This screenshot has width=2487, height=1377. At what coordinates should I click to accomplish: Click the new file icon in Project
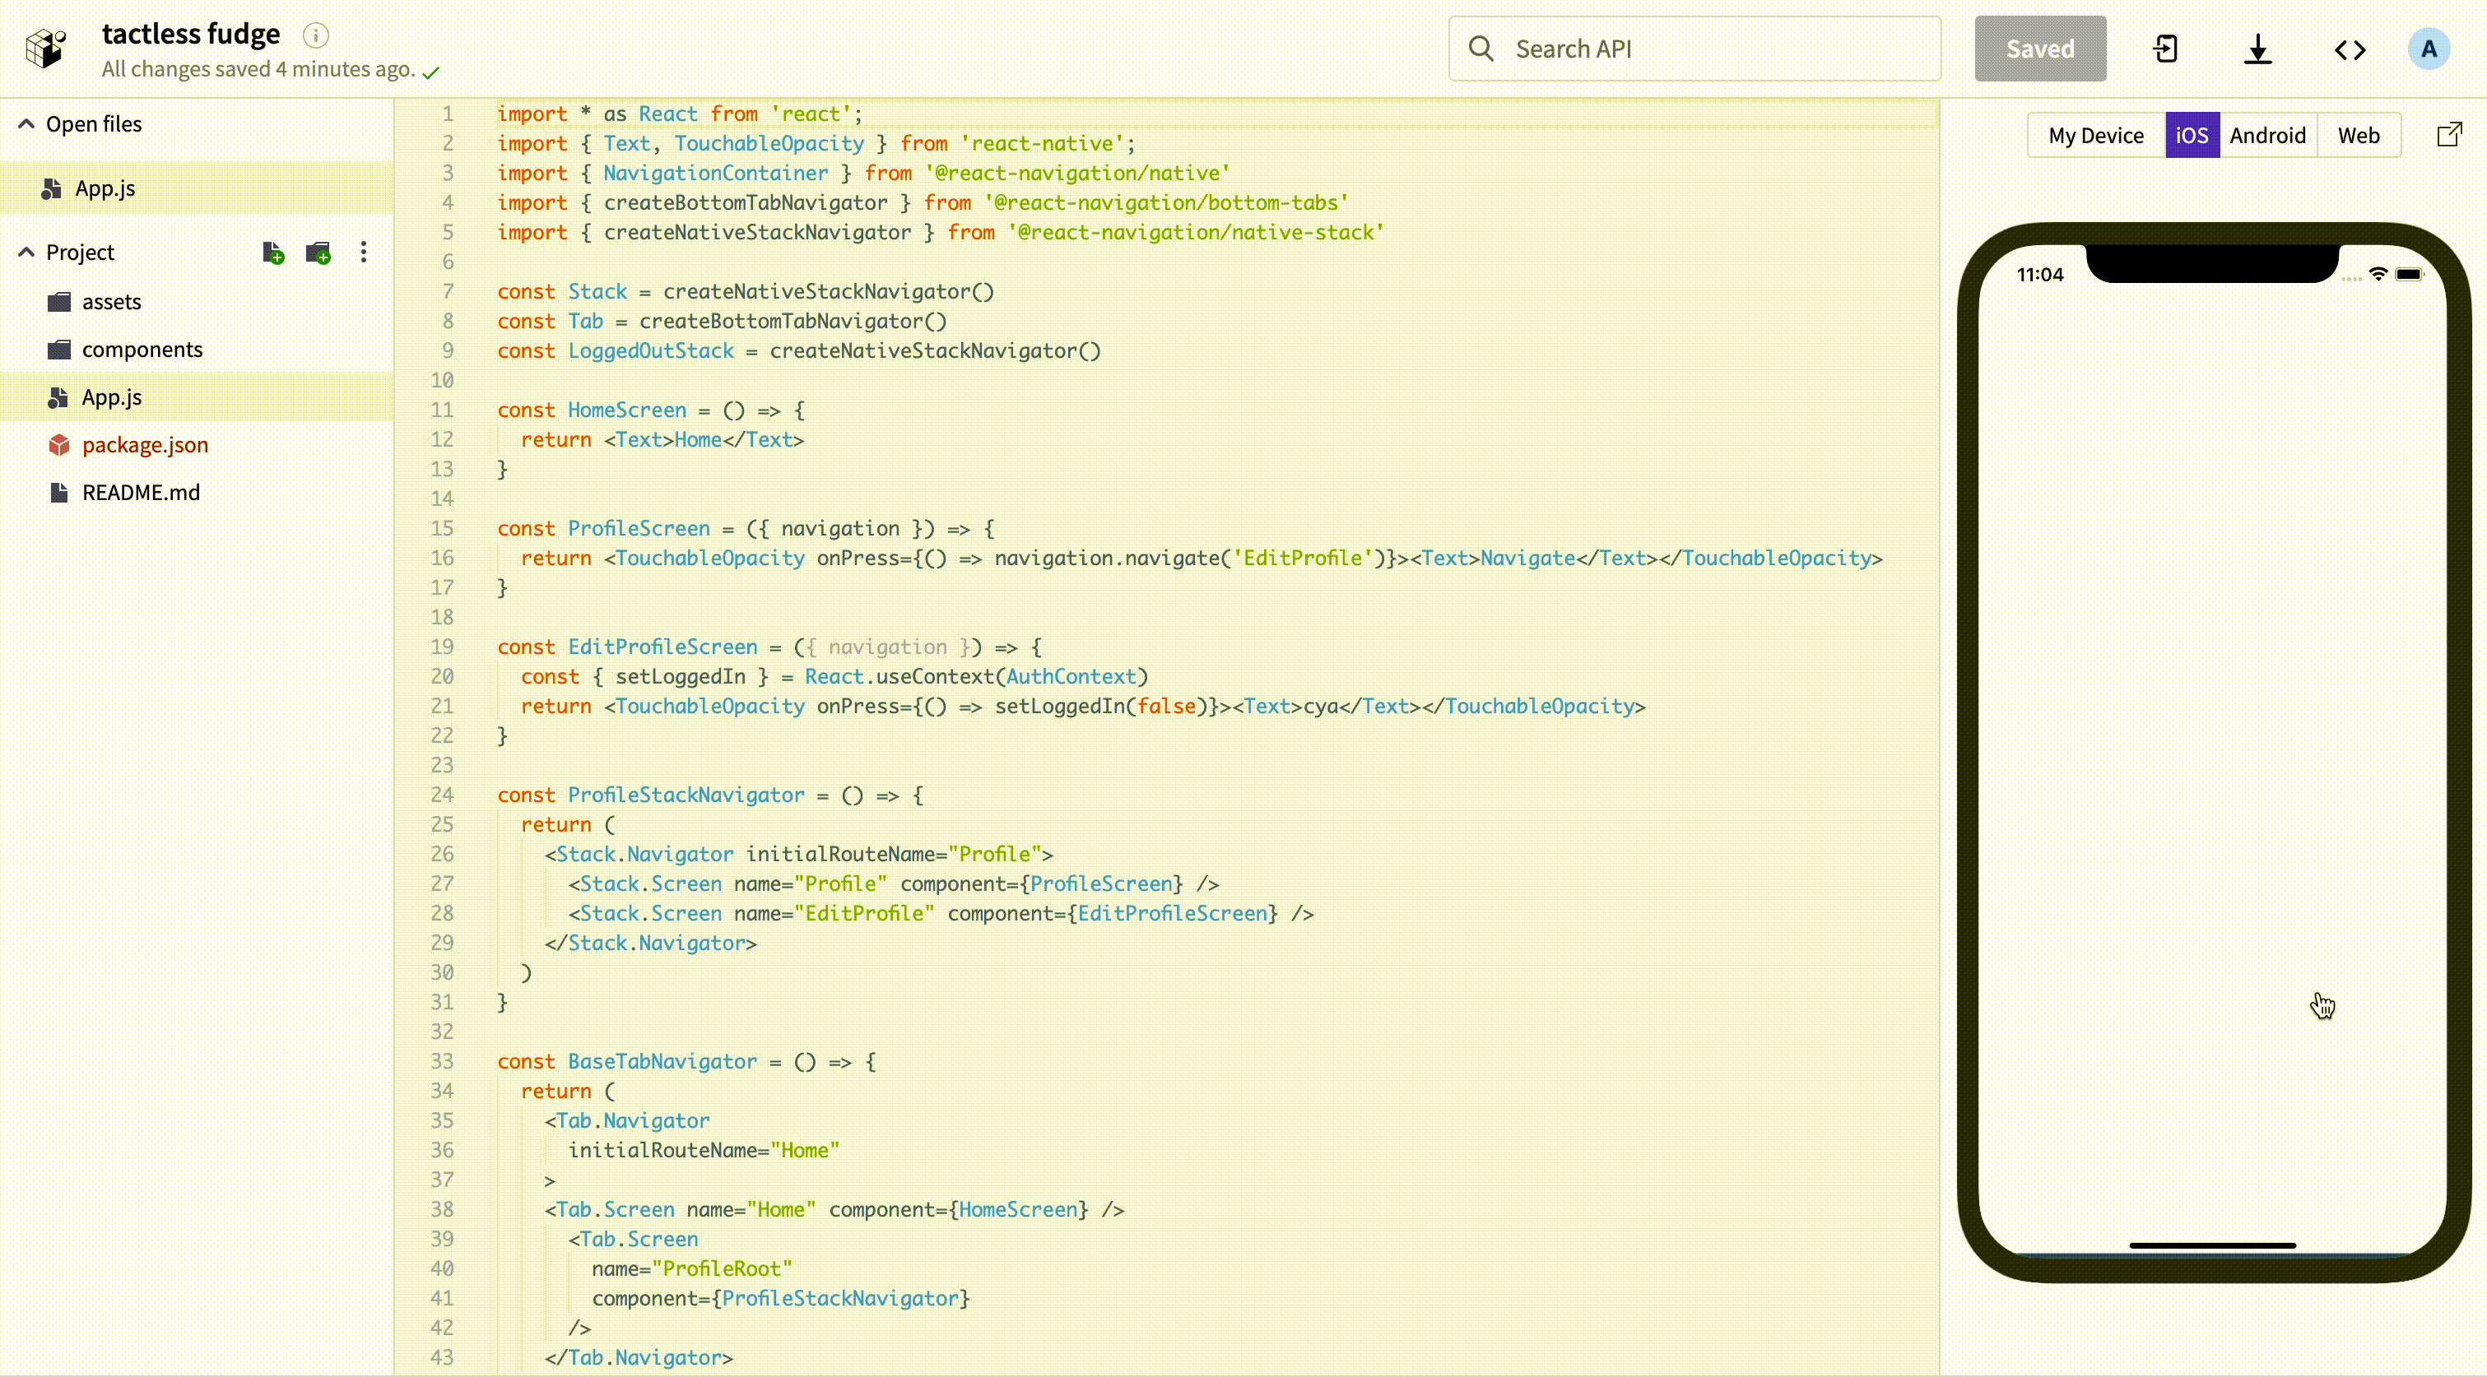273,253
